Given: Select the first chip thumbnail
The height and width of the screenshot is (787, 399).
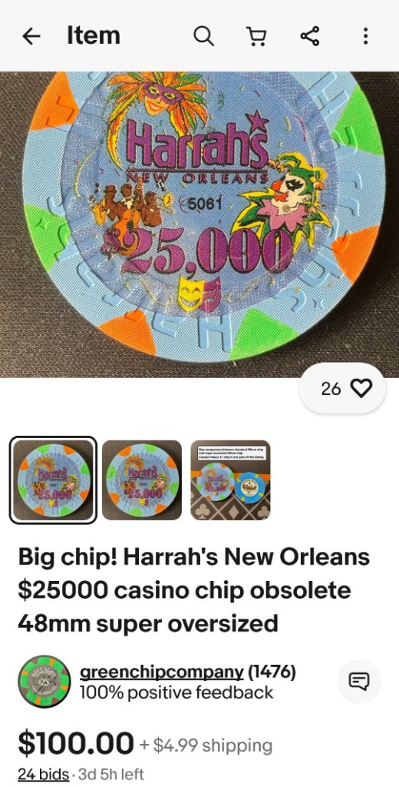Looking at the screenshot, I should tap(53, 480).
